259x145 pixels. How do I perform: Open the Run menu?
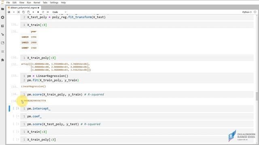pos(29,2)
